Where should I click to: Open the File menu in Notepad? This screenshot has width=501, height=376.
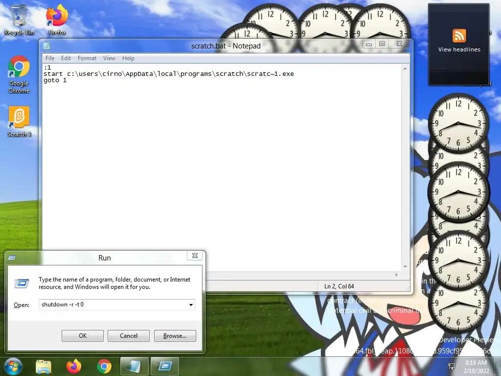(50, 58)
